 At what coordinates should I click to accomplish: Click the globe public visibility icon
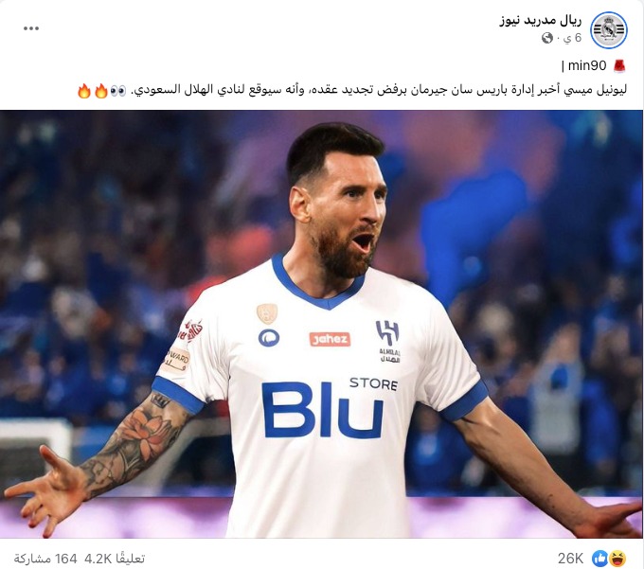point(547,38)
